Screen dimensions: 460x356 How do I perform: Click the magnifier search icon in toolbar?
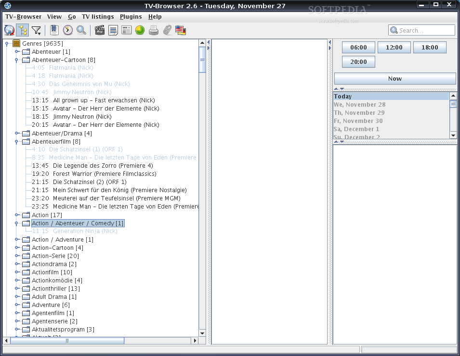[x=81, y=30]
